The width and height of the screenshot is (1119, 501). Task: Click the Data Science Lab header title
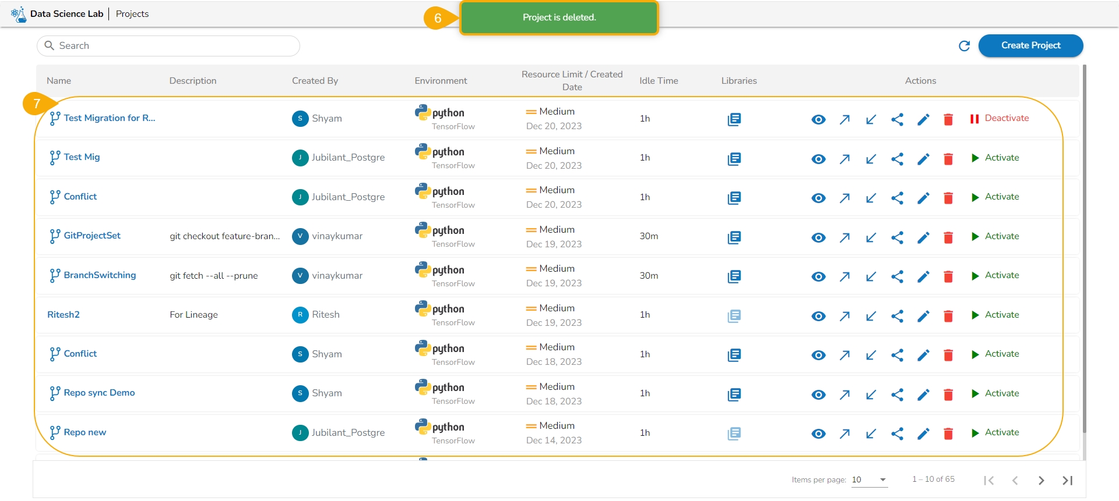point(66,14)
